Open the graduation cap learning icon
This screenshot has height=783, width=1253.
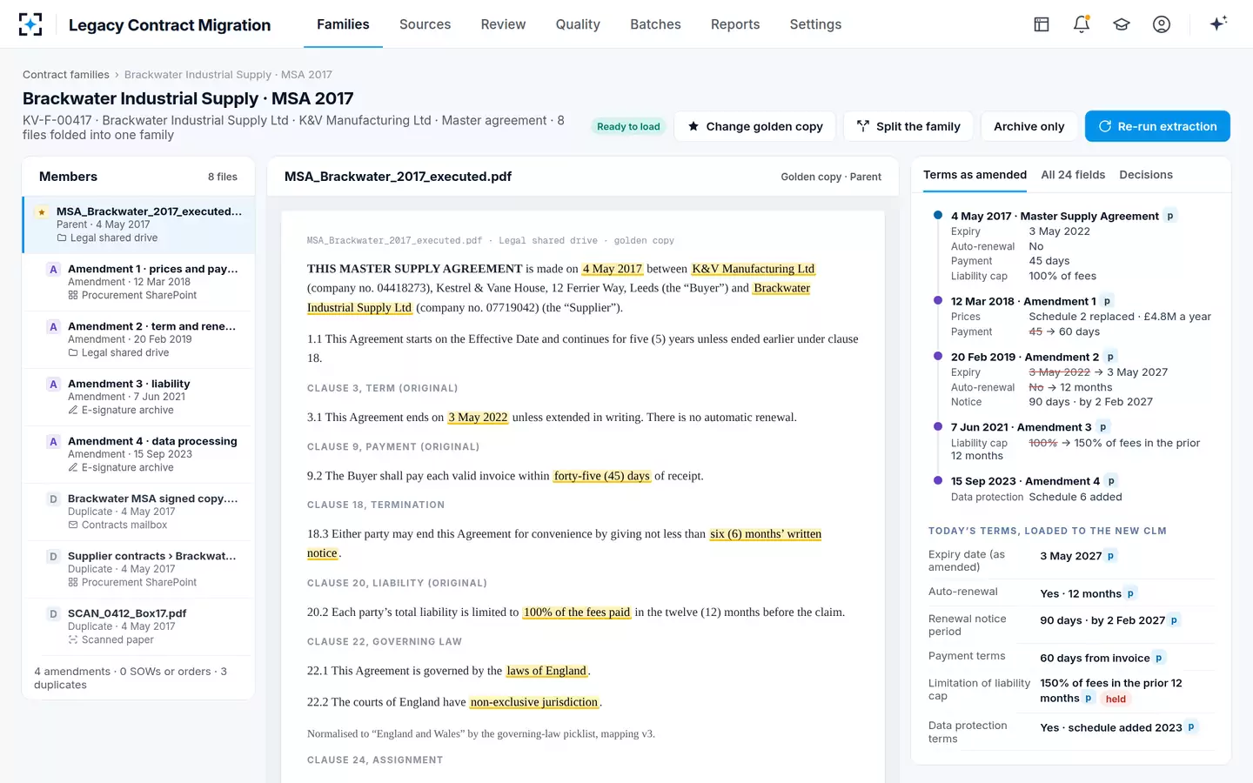pyautogui.click(x=1122, y=24)
